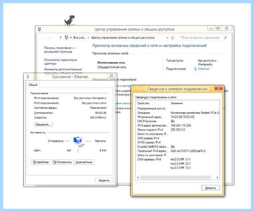Select the 'Описание' row
Viewport: 254px width, 212px height.
(x=178, y=113)
